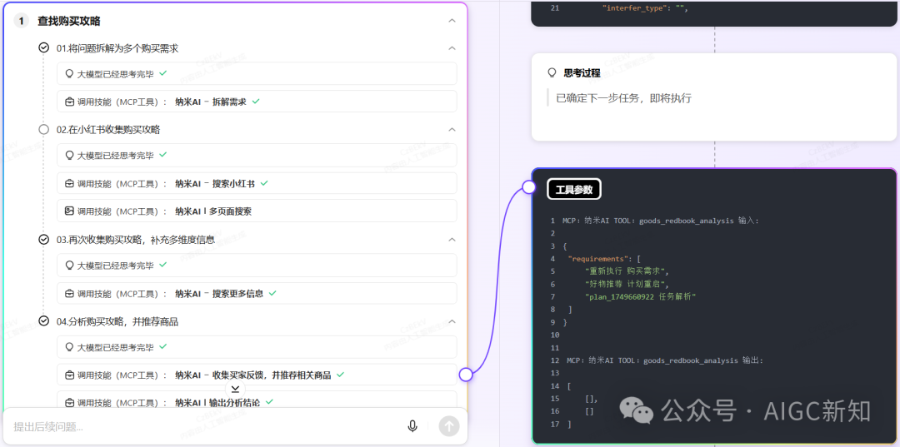Open the 纳米AI - 拆解需求 tool row
900x447 pixels.
point(257,101)
